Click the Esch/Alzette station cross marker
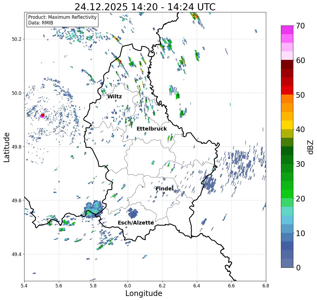 pyautogui.click(x=126, y=227)
